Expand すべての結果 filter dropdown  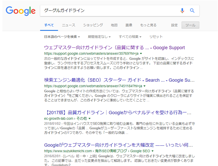tap(130, 37)
